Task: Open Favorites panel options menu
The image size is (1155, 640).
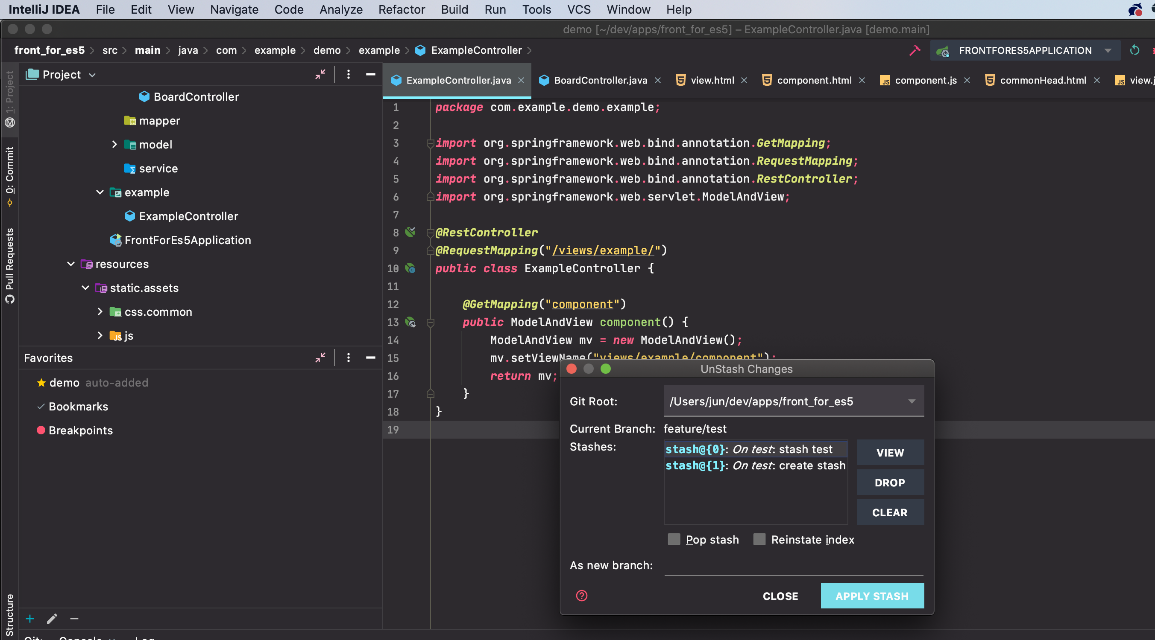Action: point(349,358)
